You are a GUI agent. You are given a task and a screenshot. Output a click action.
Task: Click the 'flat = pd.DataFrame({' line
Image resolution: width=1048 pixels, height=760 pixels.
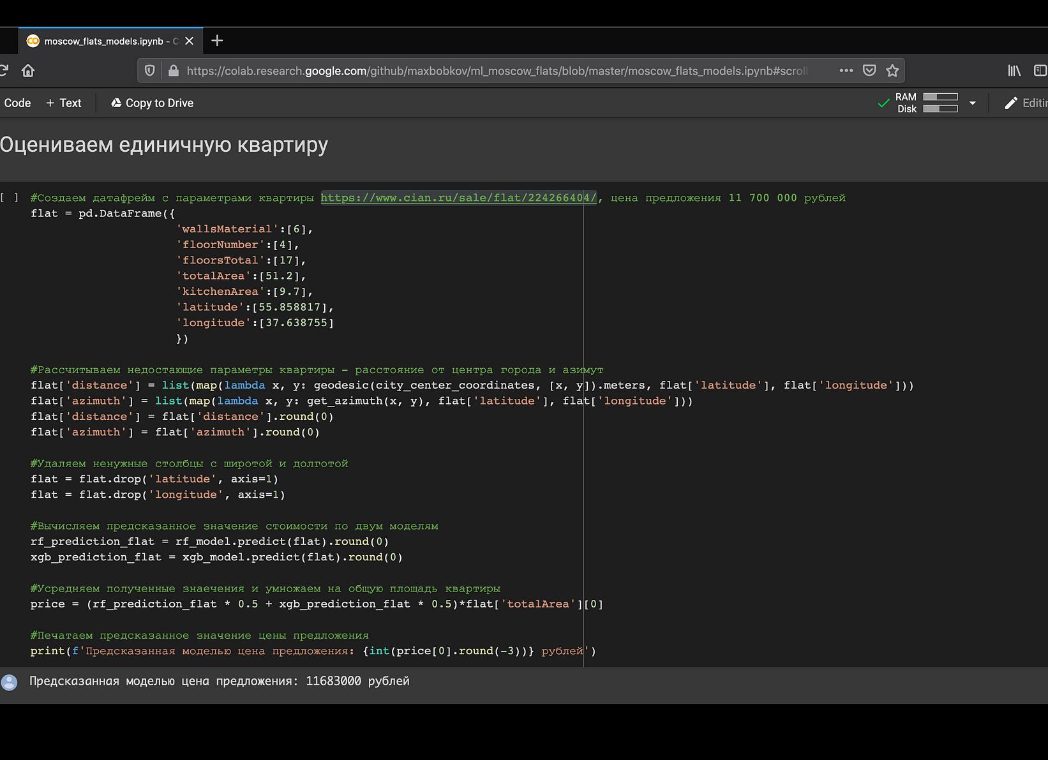[x=103, y=213]
